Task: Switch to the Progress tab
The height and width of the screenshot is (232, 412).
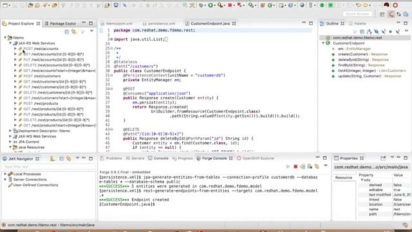Action: point(183,159)
